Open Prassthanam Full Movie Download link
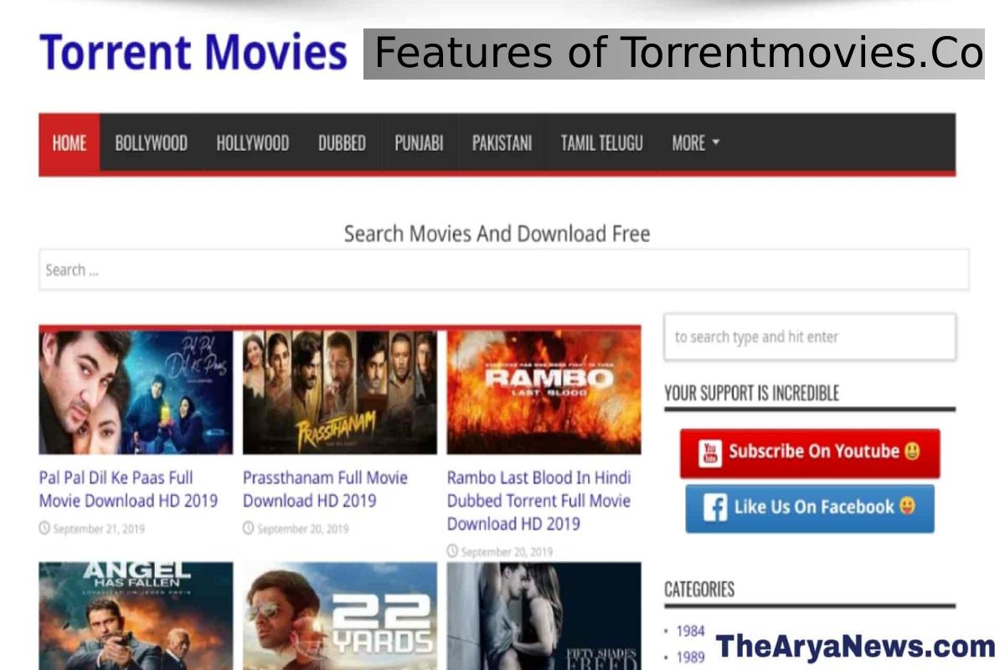Viewport: 1005px width, 670px height. (325, 489)
